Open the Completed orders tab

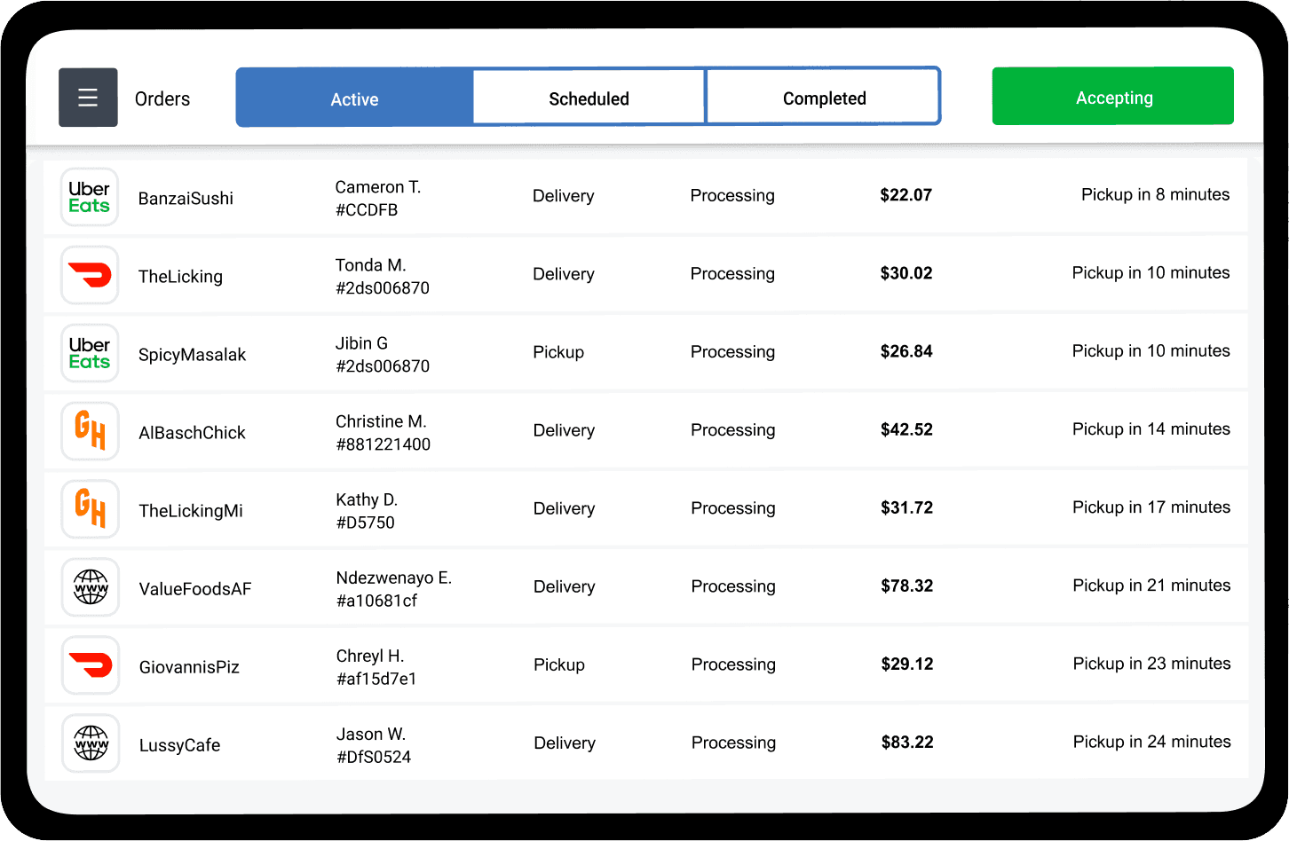[824, 98]
